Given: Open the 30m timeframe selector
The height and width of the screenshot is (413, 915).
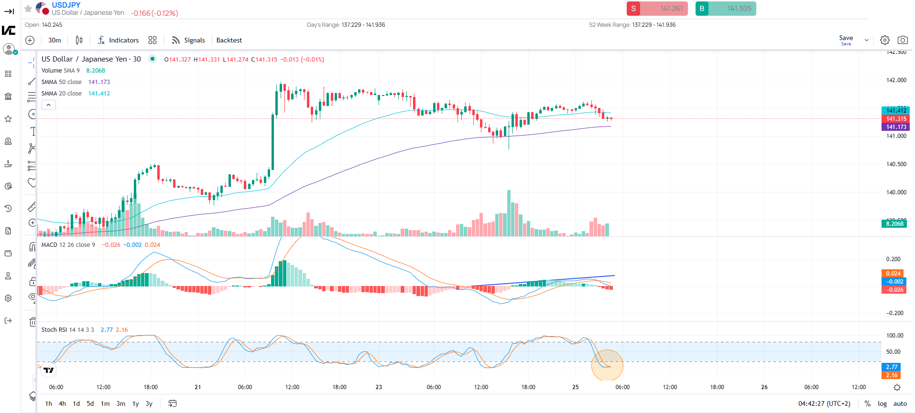Looking at the screenshot, I should tap(54, 40).
